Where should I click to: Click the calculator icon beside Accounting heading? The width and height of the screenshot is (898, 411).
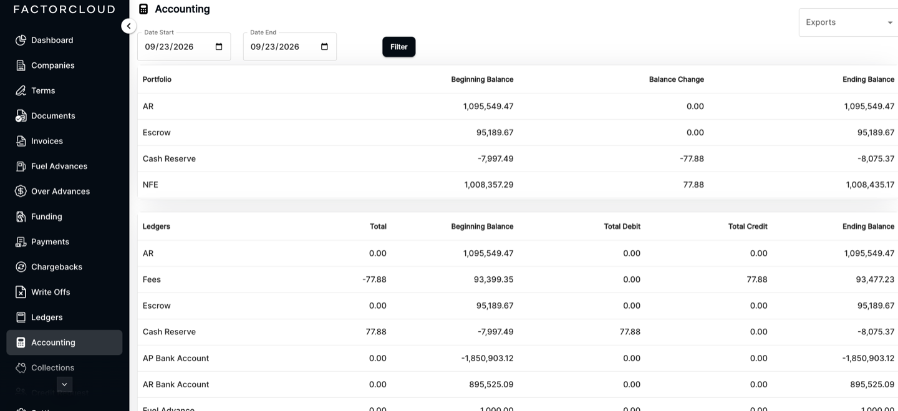tap(143, 9)
